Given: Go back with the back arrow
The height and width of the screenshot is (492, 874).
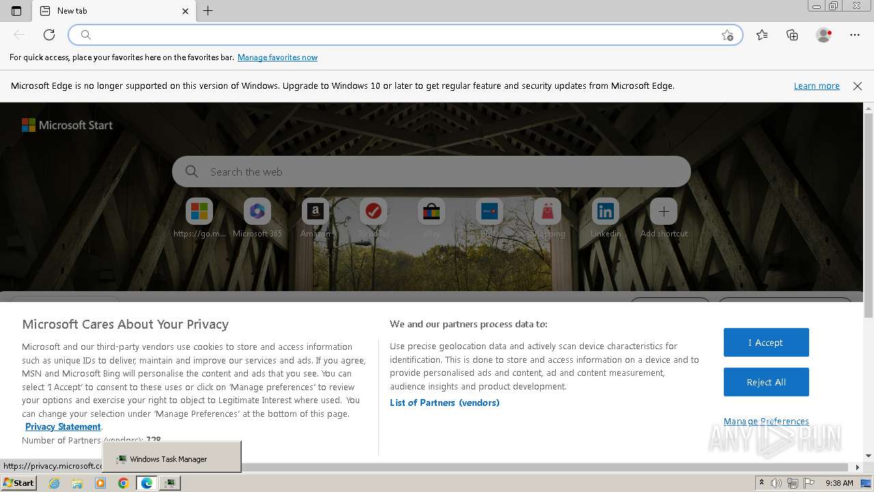Looking at the screenshot, I should [x=20, y=35].
